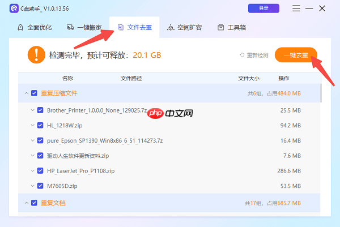The width and height of the screenshot is (340, 227).
Task: Click the truck icon beside 一键搬家
Action: pyautogui.click(x=70, y=27)
